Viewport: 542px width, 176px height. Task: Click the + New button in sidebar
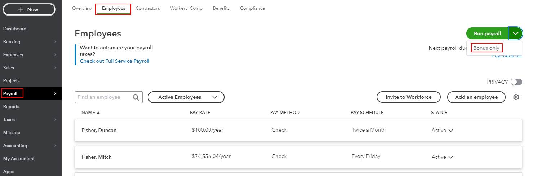(x=29, y=9)
